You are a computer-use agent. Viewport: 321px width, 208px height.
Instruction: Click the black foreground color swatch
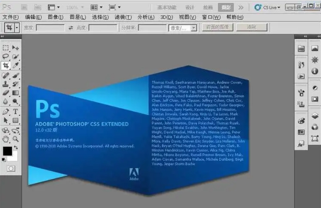[x=7, y=151]
